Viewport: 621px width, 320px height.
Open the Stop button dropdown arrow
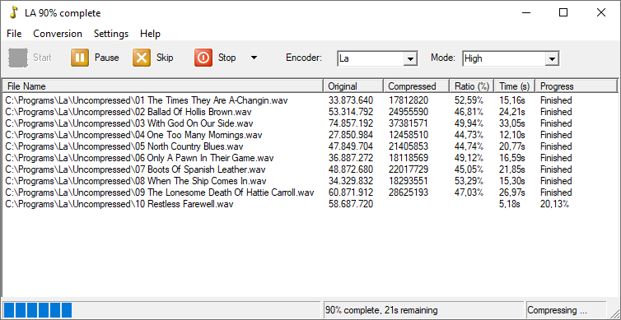pos(254,58)
